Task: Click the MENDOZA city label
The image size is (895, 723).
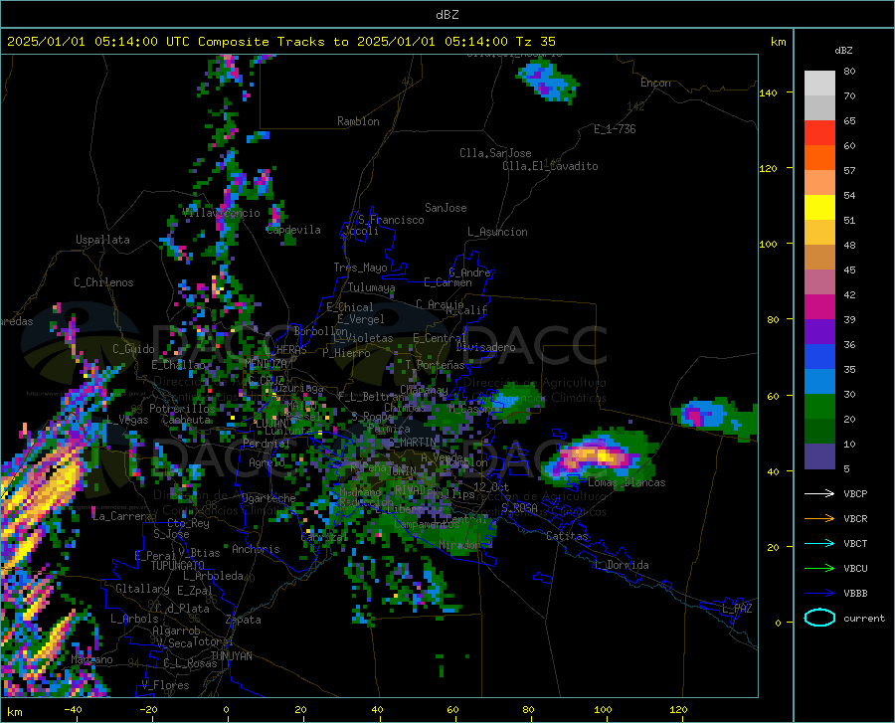Action: coord(266,363)
